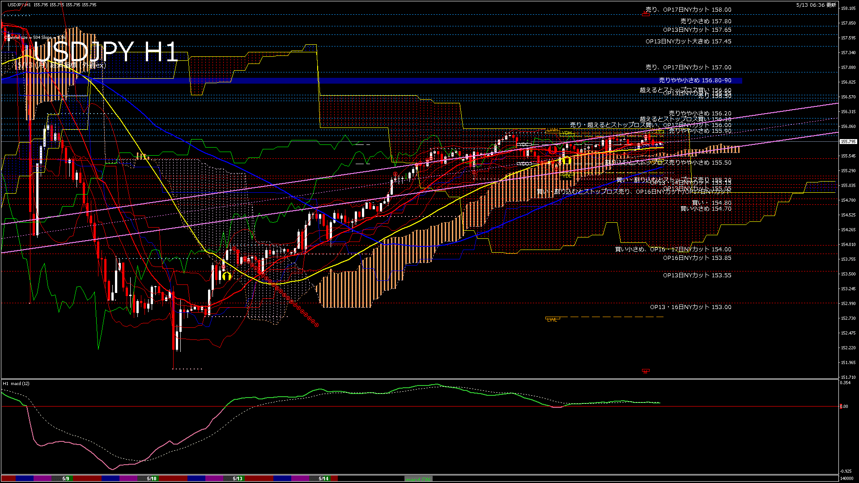The width and height of the screenshot is (859, 483).
Task: Click the 0.00 MACD zero-line value
Action: (x=844, y=407)
